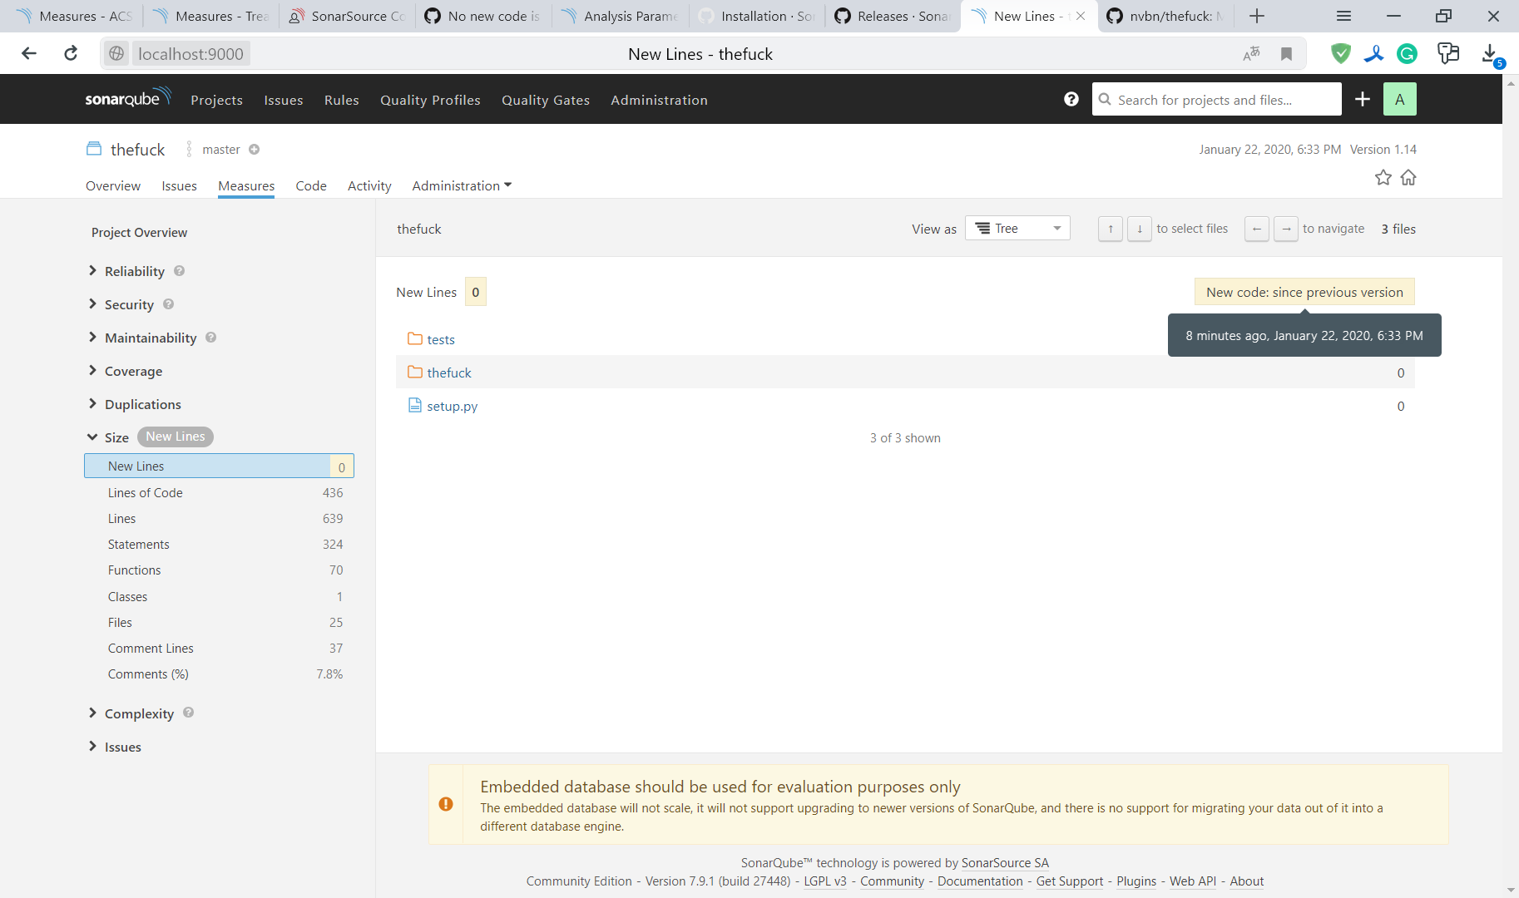Open the project Administration dropdown

click(462, 185)
